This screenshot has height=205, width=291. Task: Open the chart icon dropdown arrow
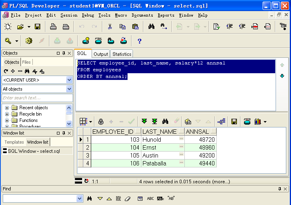point(265,122)
